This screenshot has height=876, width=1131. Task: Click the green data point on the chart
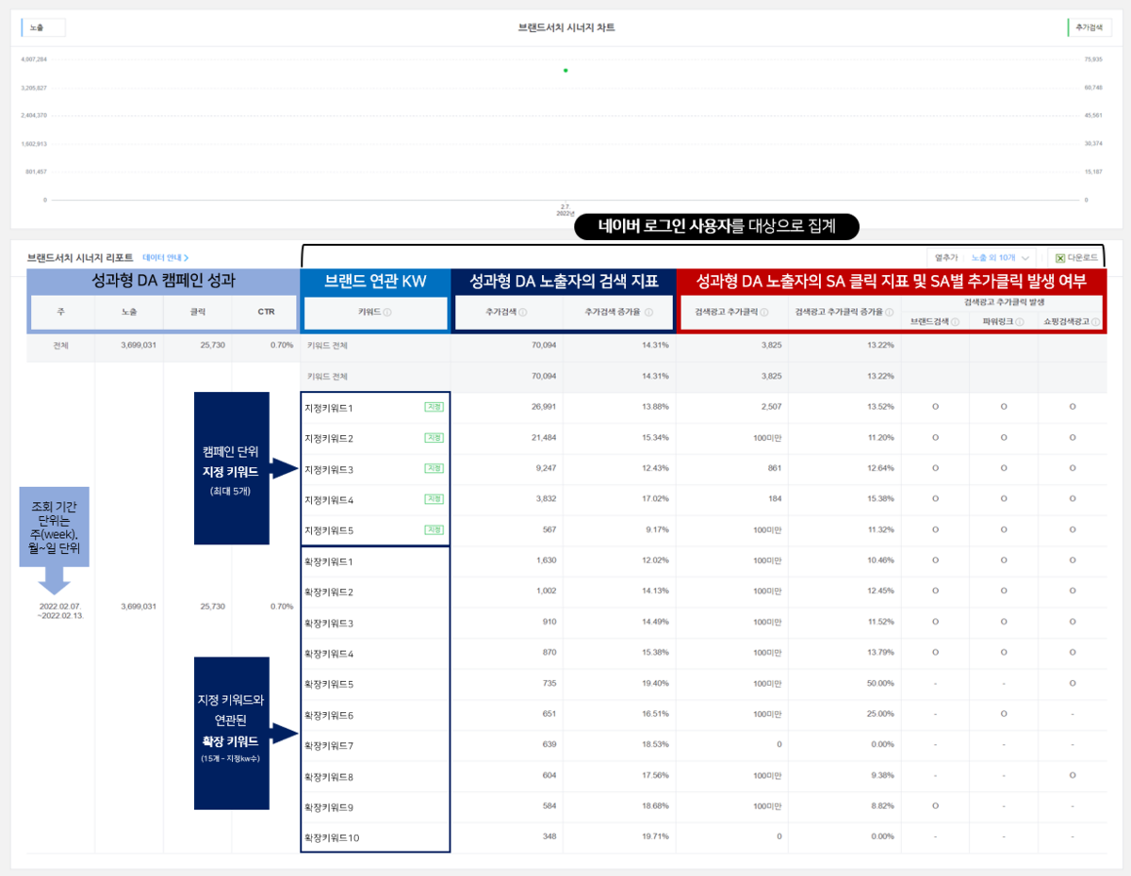coord(565,70)
